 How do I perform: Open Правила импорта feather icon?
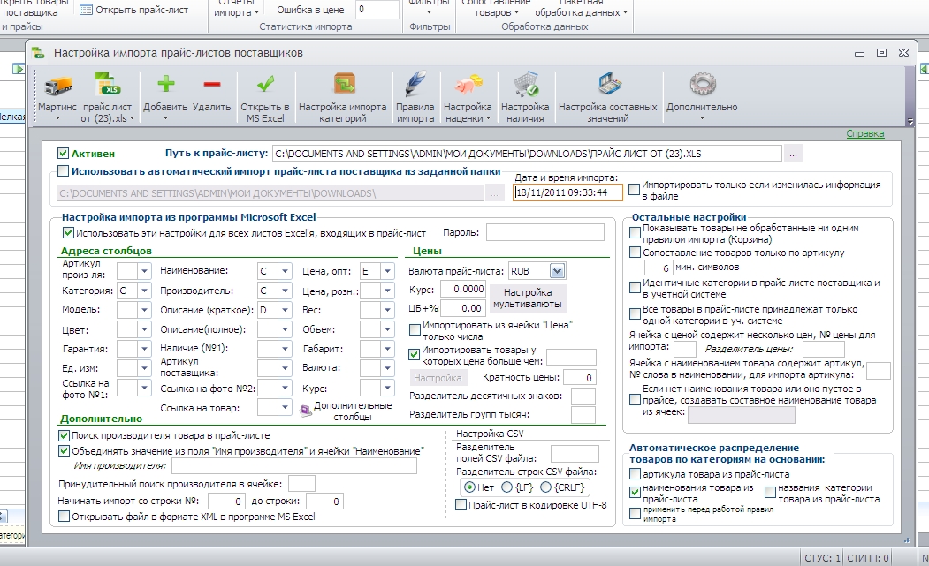(x=415, y=84)
